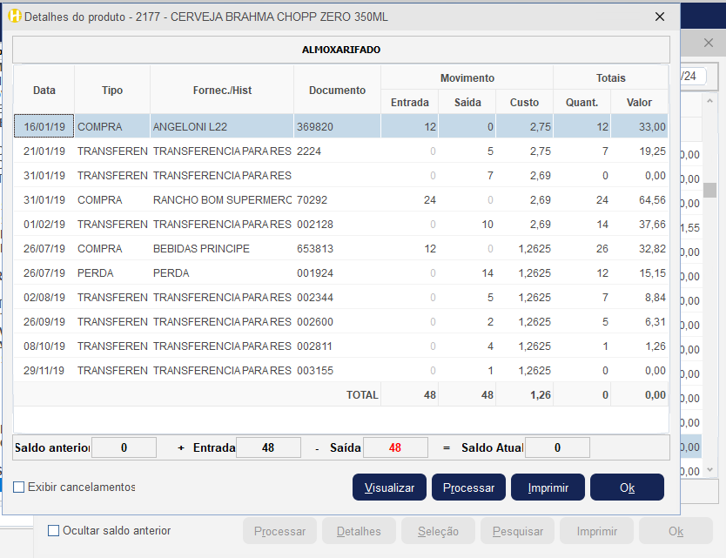Image resolution: width=726 pixels, height=558 pixels.
Task: Tick the Ocultar saldo anterior checkbox
Action: tap(54, 530)
